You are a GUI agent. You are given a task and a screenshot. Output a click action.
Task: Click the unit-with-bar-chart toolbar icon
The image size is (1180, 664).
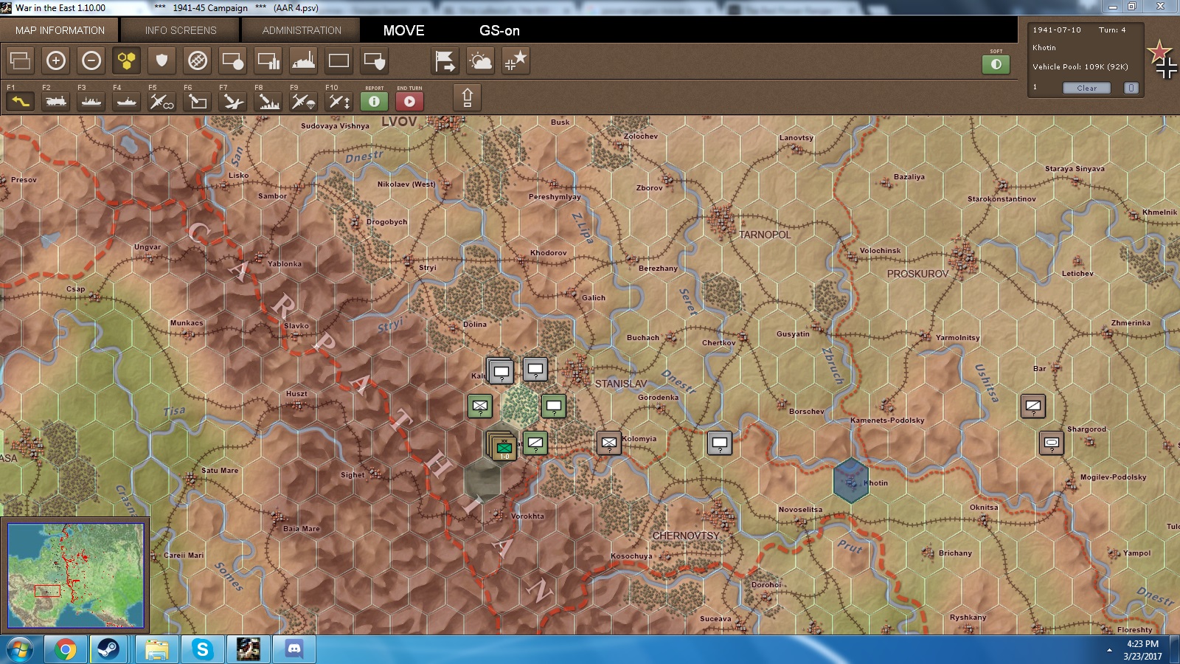point(268,60)
